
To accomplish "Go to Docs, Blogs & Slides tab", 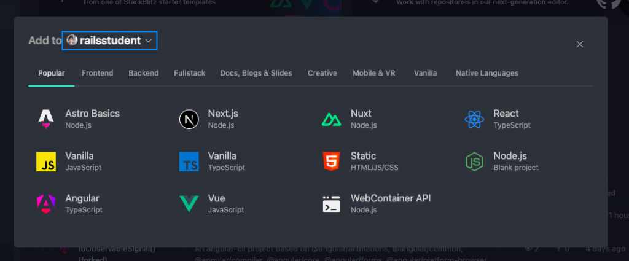I will (256, 73).
